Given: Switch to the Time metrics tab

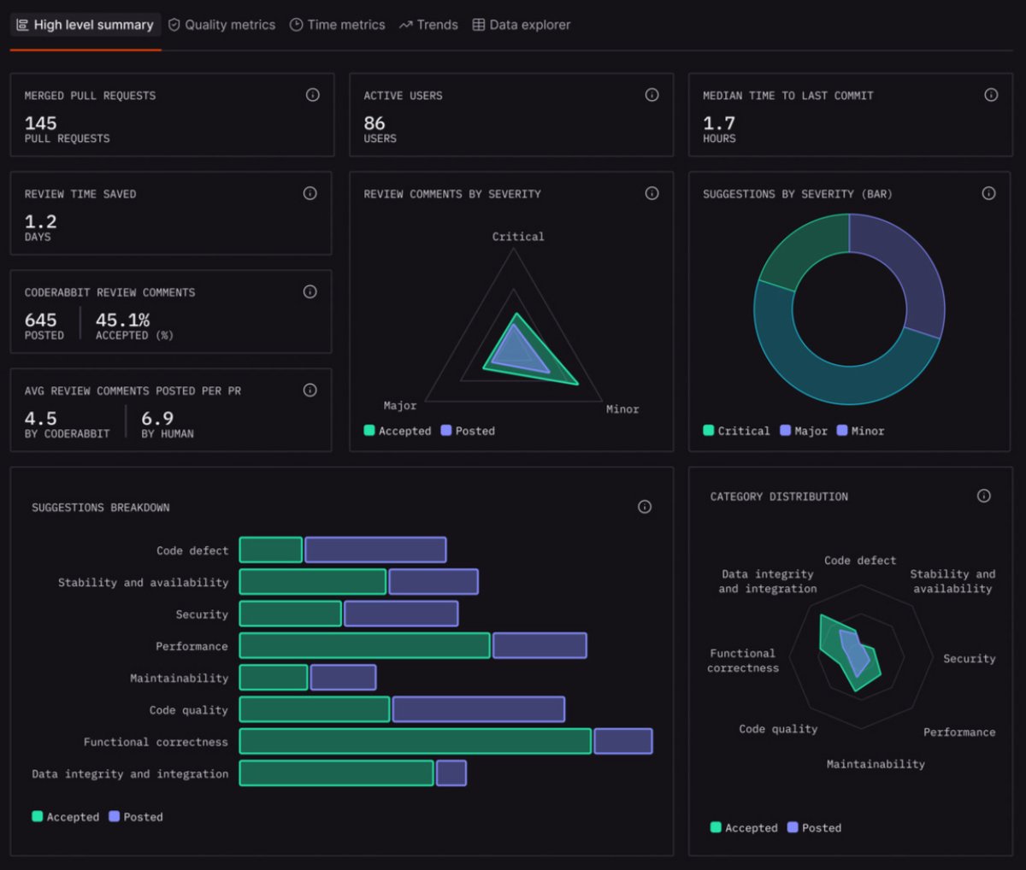Looking at the screenshot, I should 337,25.
